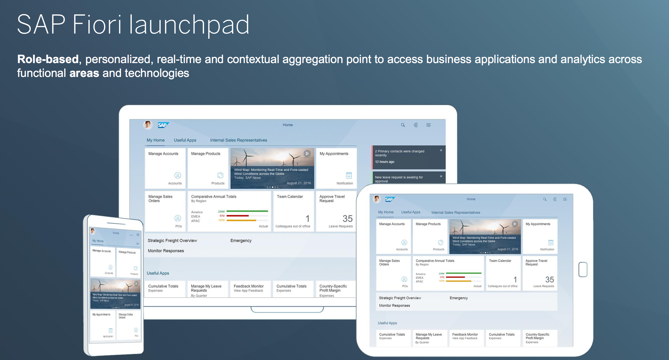The height and width of the screenshot is (360, 669).
Task: Click POs icon in laptop Manage Sales Orders tile
Action: pos(178,218)
